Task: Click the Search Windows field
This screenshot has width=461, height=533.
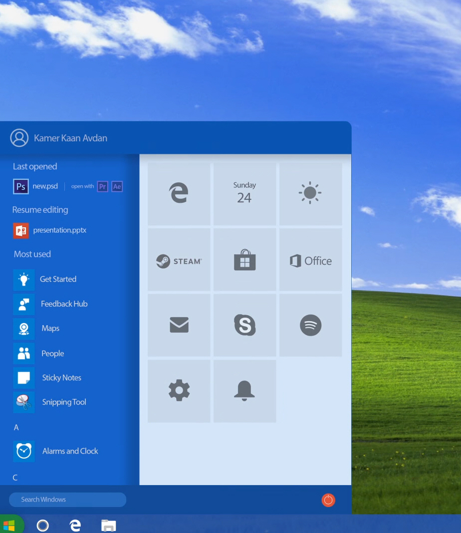Action: 68,500
